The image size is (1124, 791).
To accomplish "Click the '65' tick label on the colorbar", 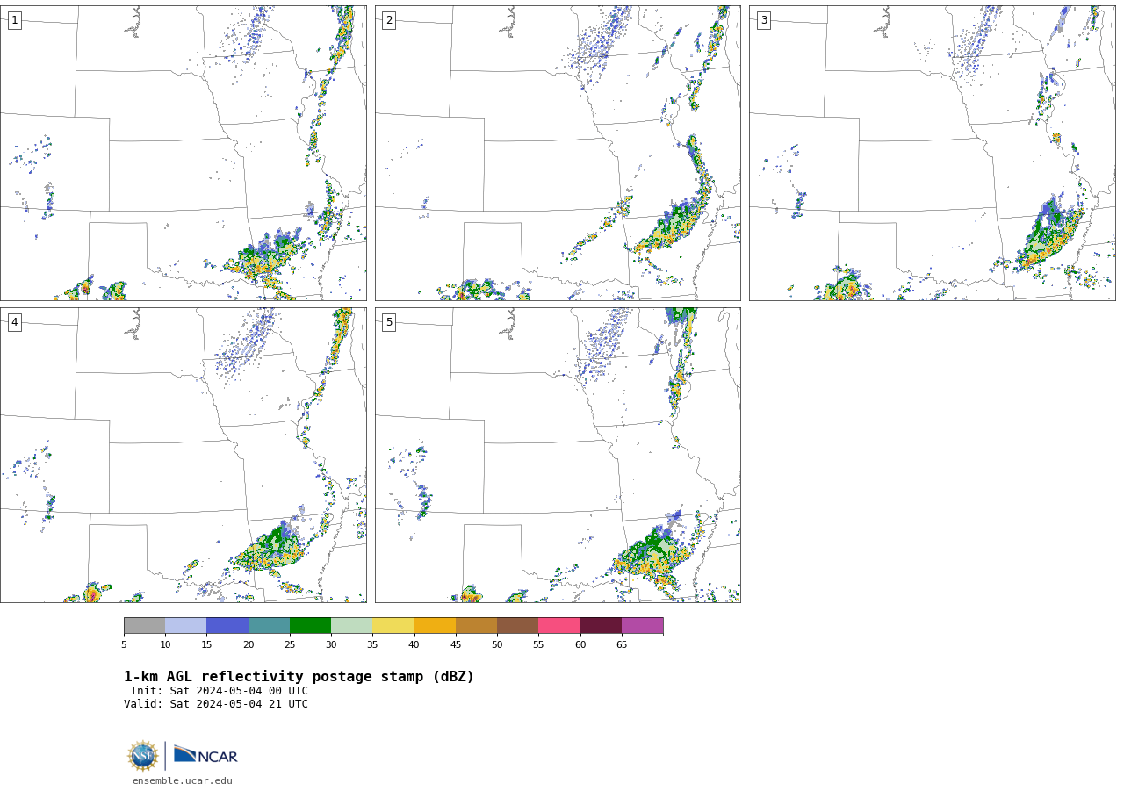I will coord(622,645).
